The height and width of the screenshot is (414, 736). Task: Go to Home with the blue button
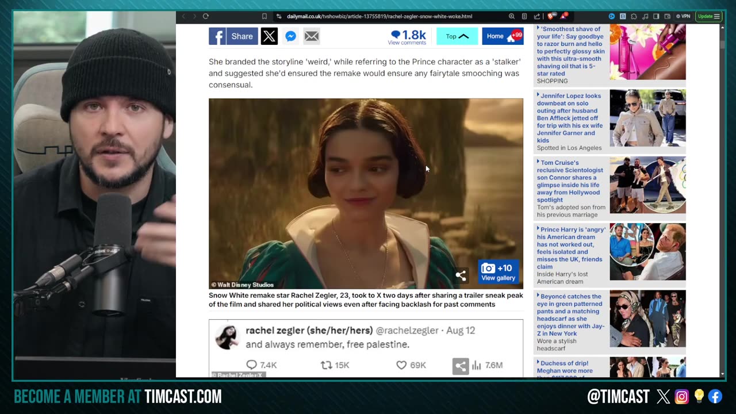pos(503,36)
